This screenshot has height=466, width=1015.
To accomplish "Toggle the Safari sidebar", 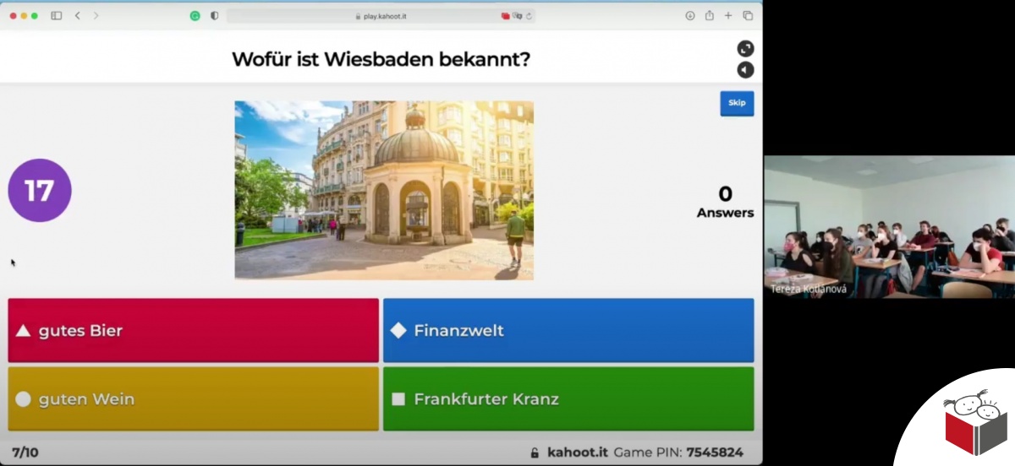I will click(x=57, y=15).
